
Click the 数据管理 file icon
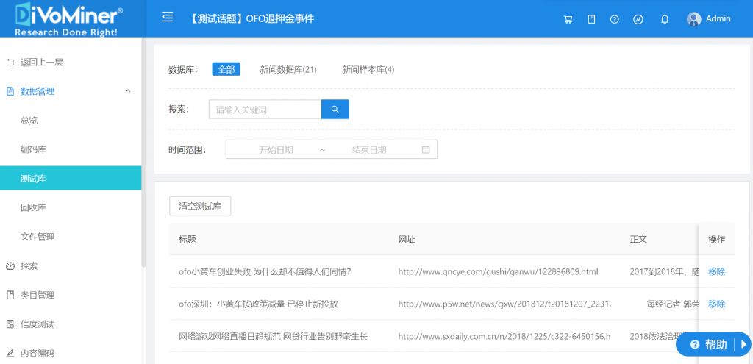pyautogui.click(x=10, y=91)
